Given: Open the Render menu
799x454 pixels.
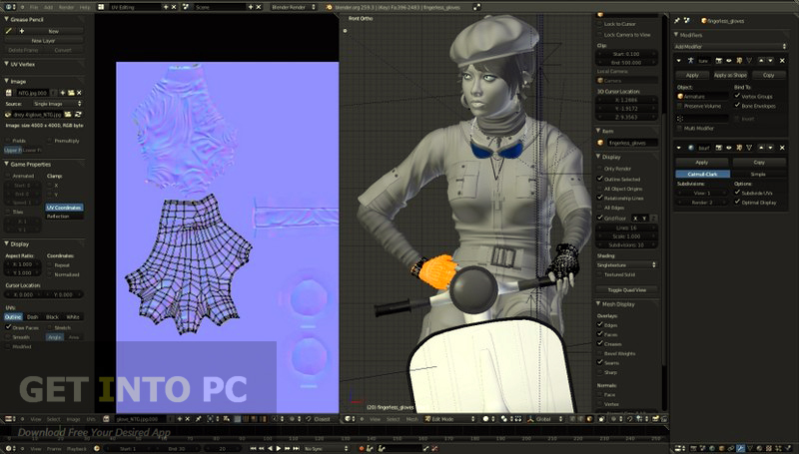Looking at the screenshot, I should pos(66,7).
